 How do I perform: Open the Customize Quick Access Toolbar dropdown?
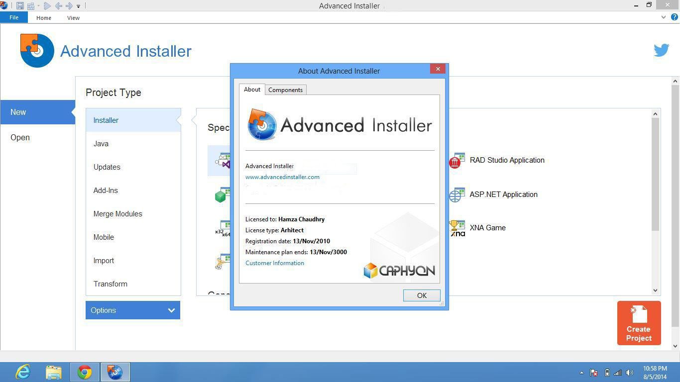pos(78,6)
